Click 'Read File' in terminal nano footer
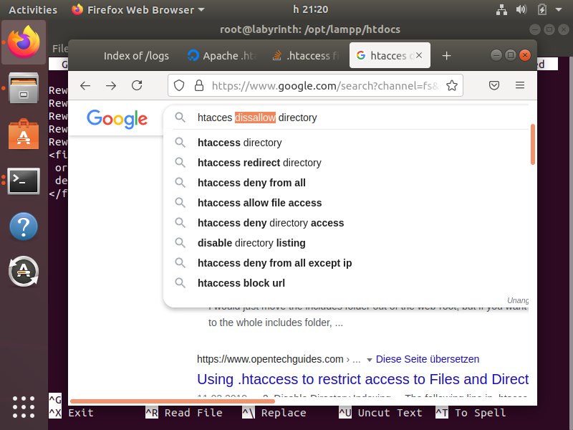Image resolution: width=573 pixels, height=430 pixels. click(193, 413)
